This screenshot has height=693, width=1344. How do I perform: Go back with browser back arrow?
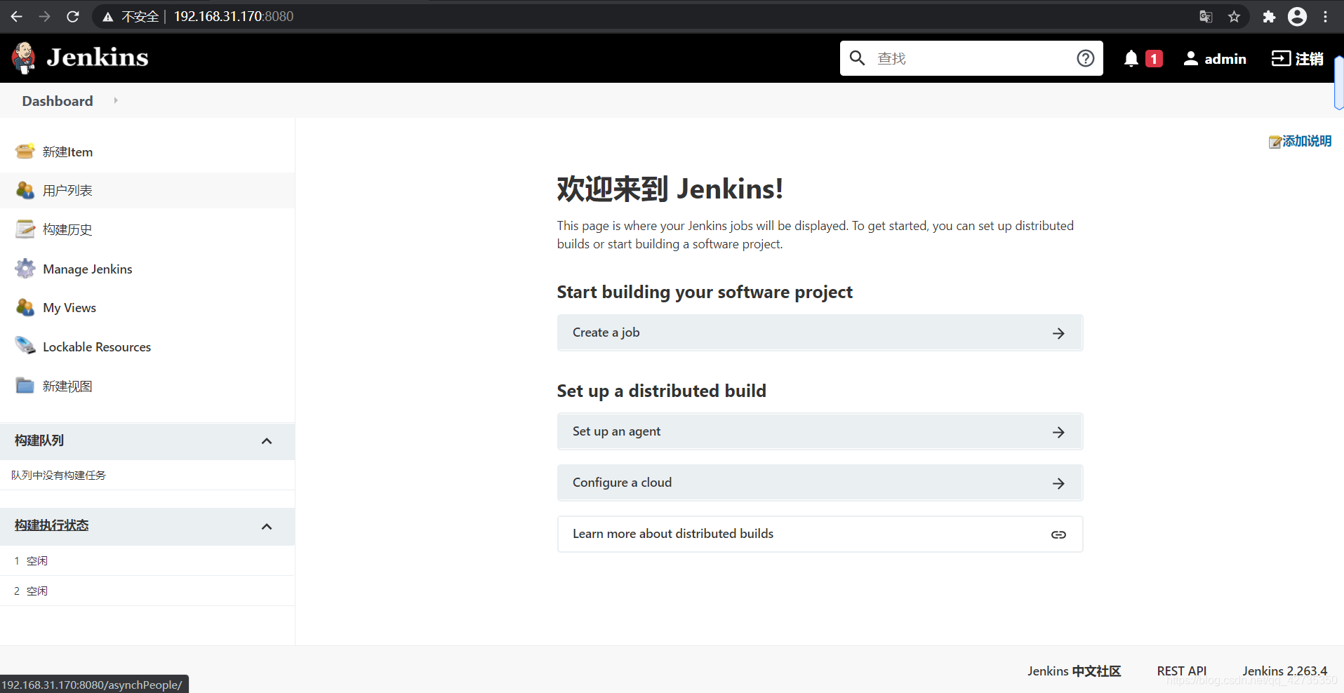[x=17, y=16]
